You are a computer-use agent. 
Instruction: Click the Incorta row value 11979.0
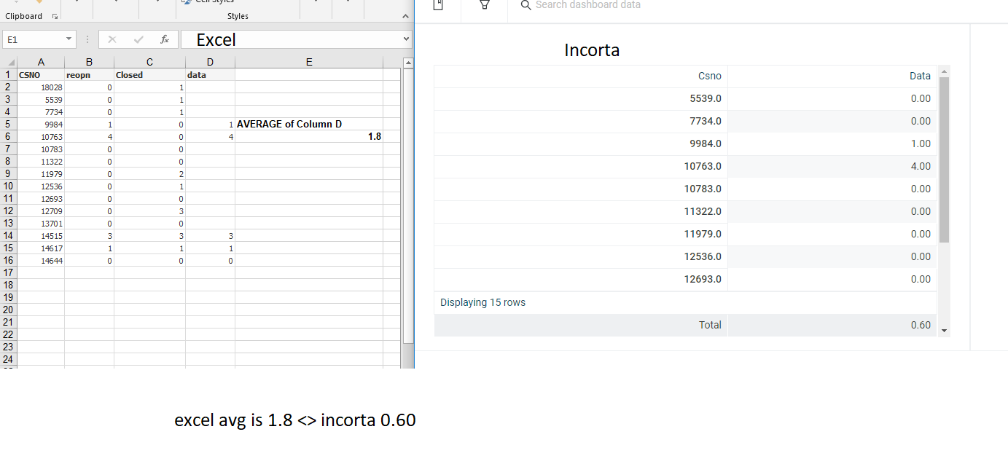(x=703, y=234)
